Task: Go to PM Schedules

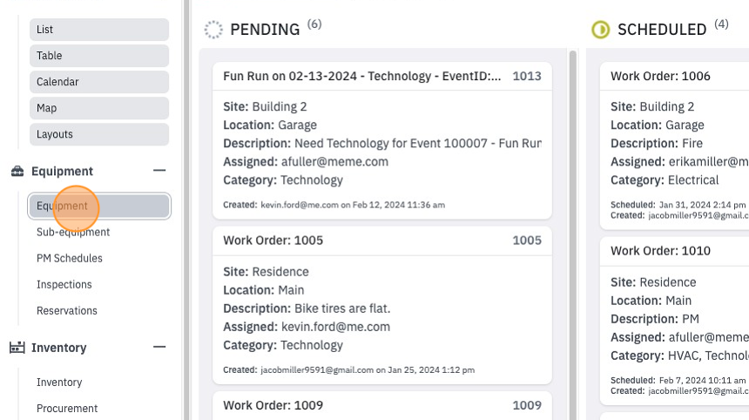Action: (x=70, y=259)
